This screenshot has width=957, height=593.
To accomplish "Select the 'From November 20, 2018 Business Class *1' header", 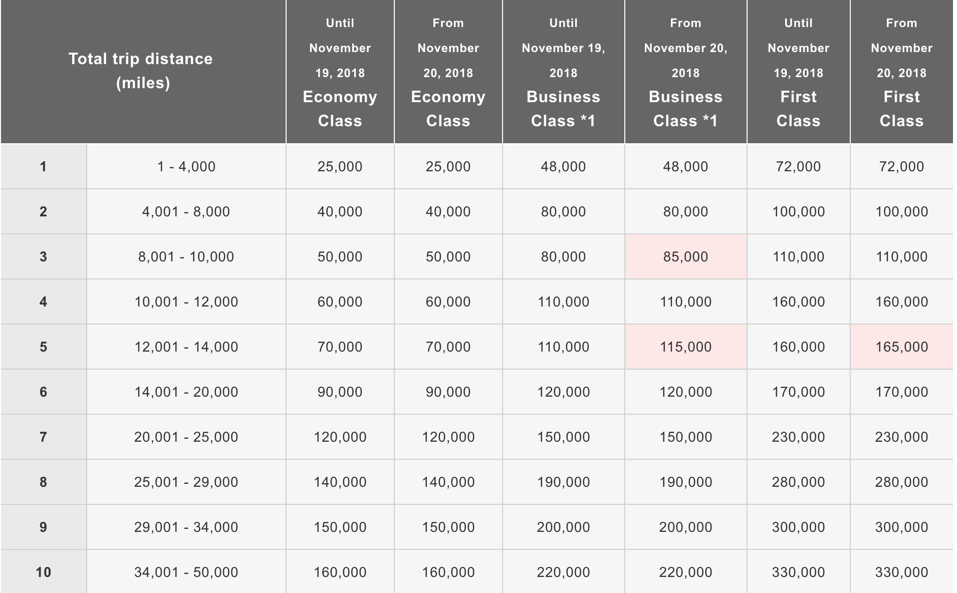I will pos(685,72).
